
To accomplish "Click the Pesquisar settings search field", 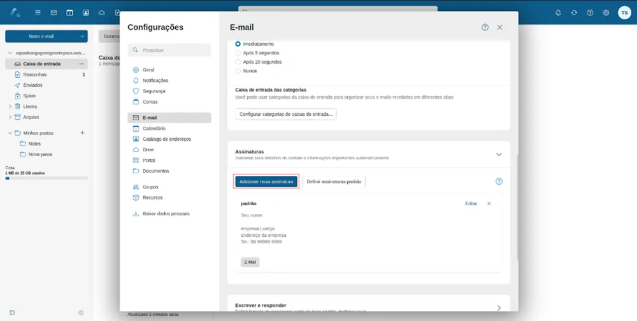I will point(169,50).
